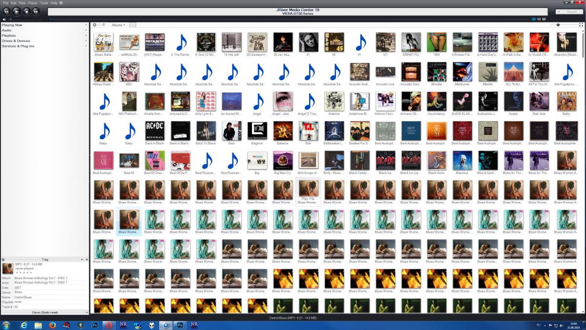Open the Black Violin album
Image resolution: width=586 pixels, height=330 pixels.
[436, 160]
